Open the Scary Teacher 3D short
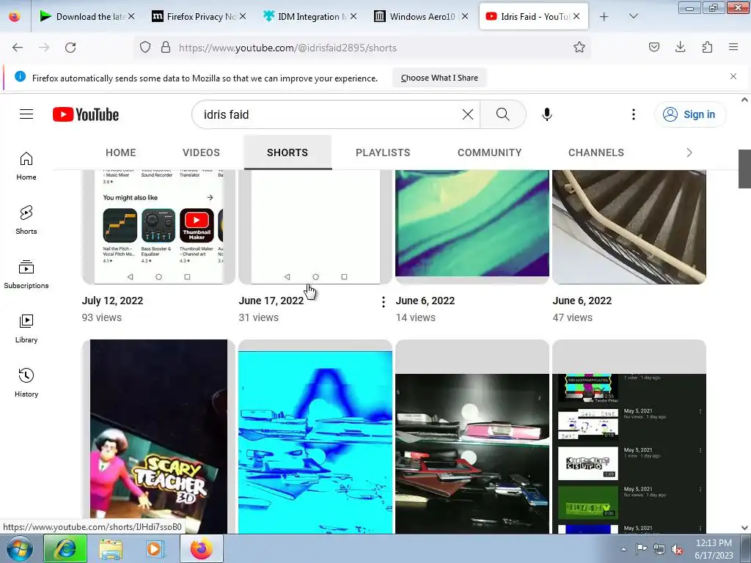 point(158,437)
